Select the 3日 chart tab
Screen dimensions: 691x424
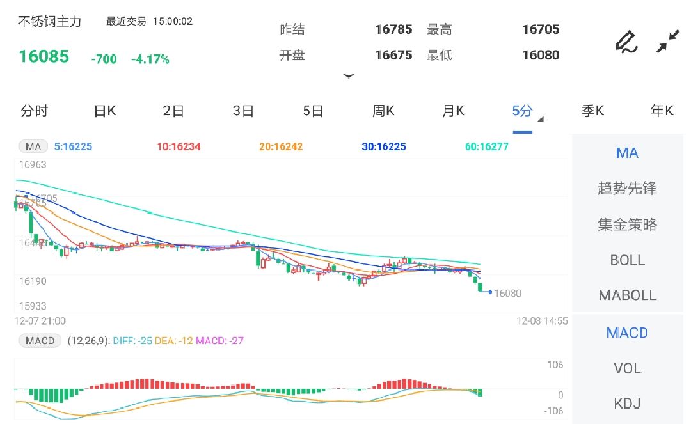(x=243, y=111)
